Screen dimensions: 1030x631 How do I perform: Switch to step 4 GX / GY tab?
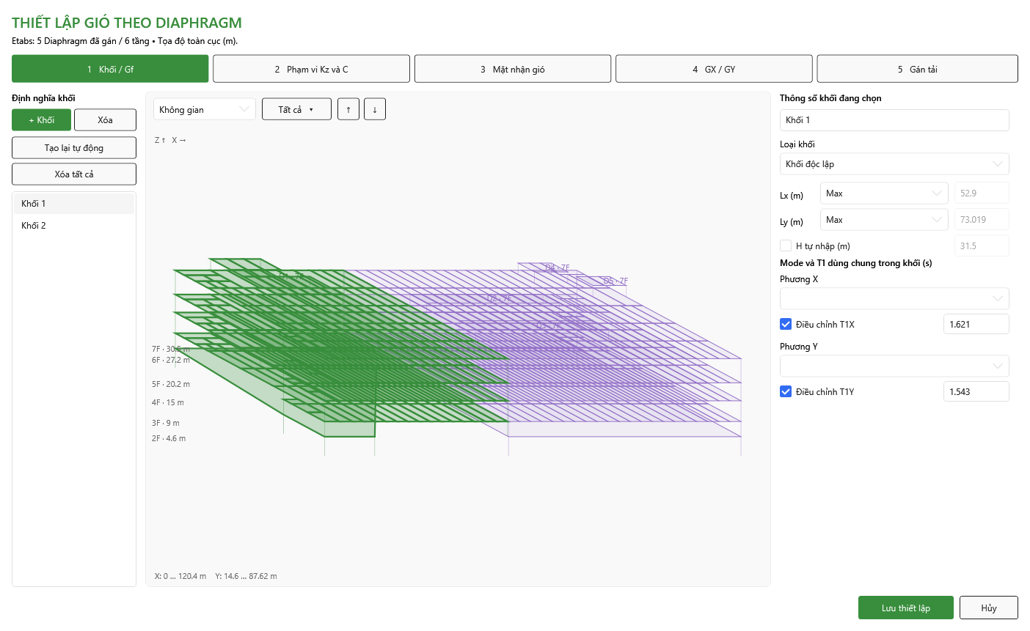click(714, 69)
